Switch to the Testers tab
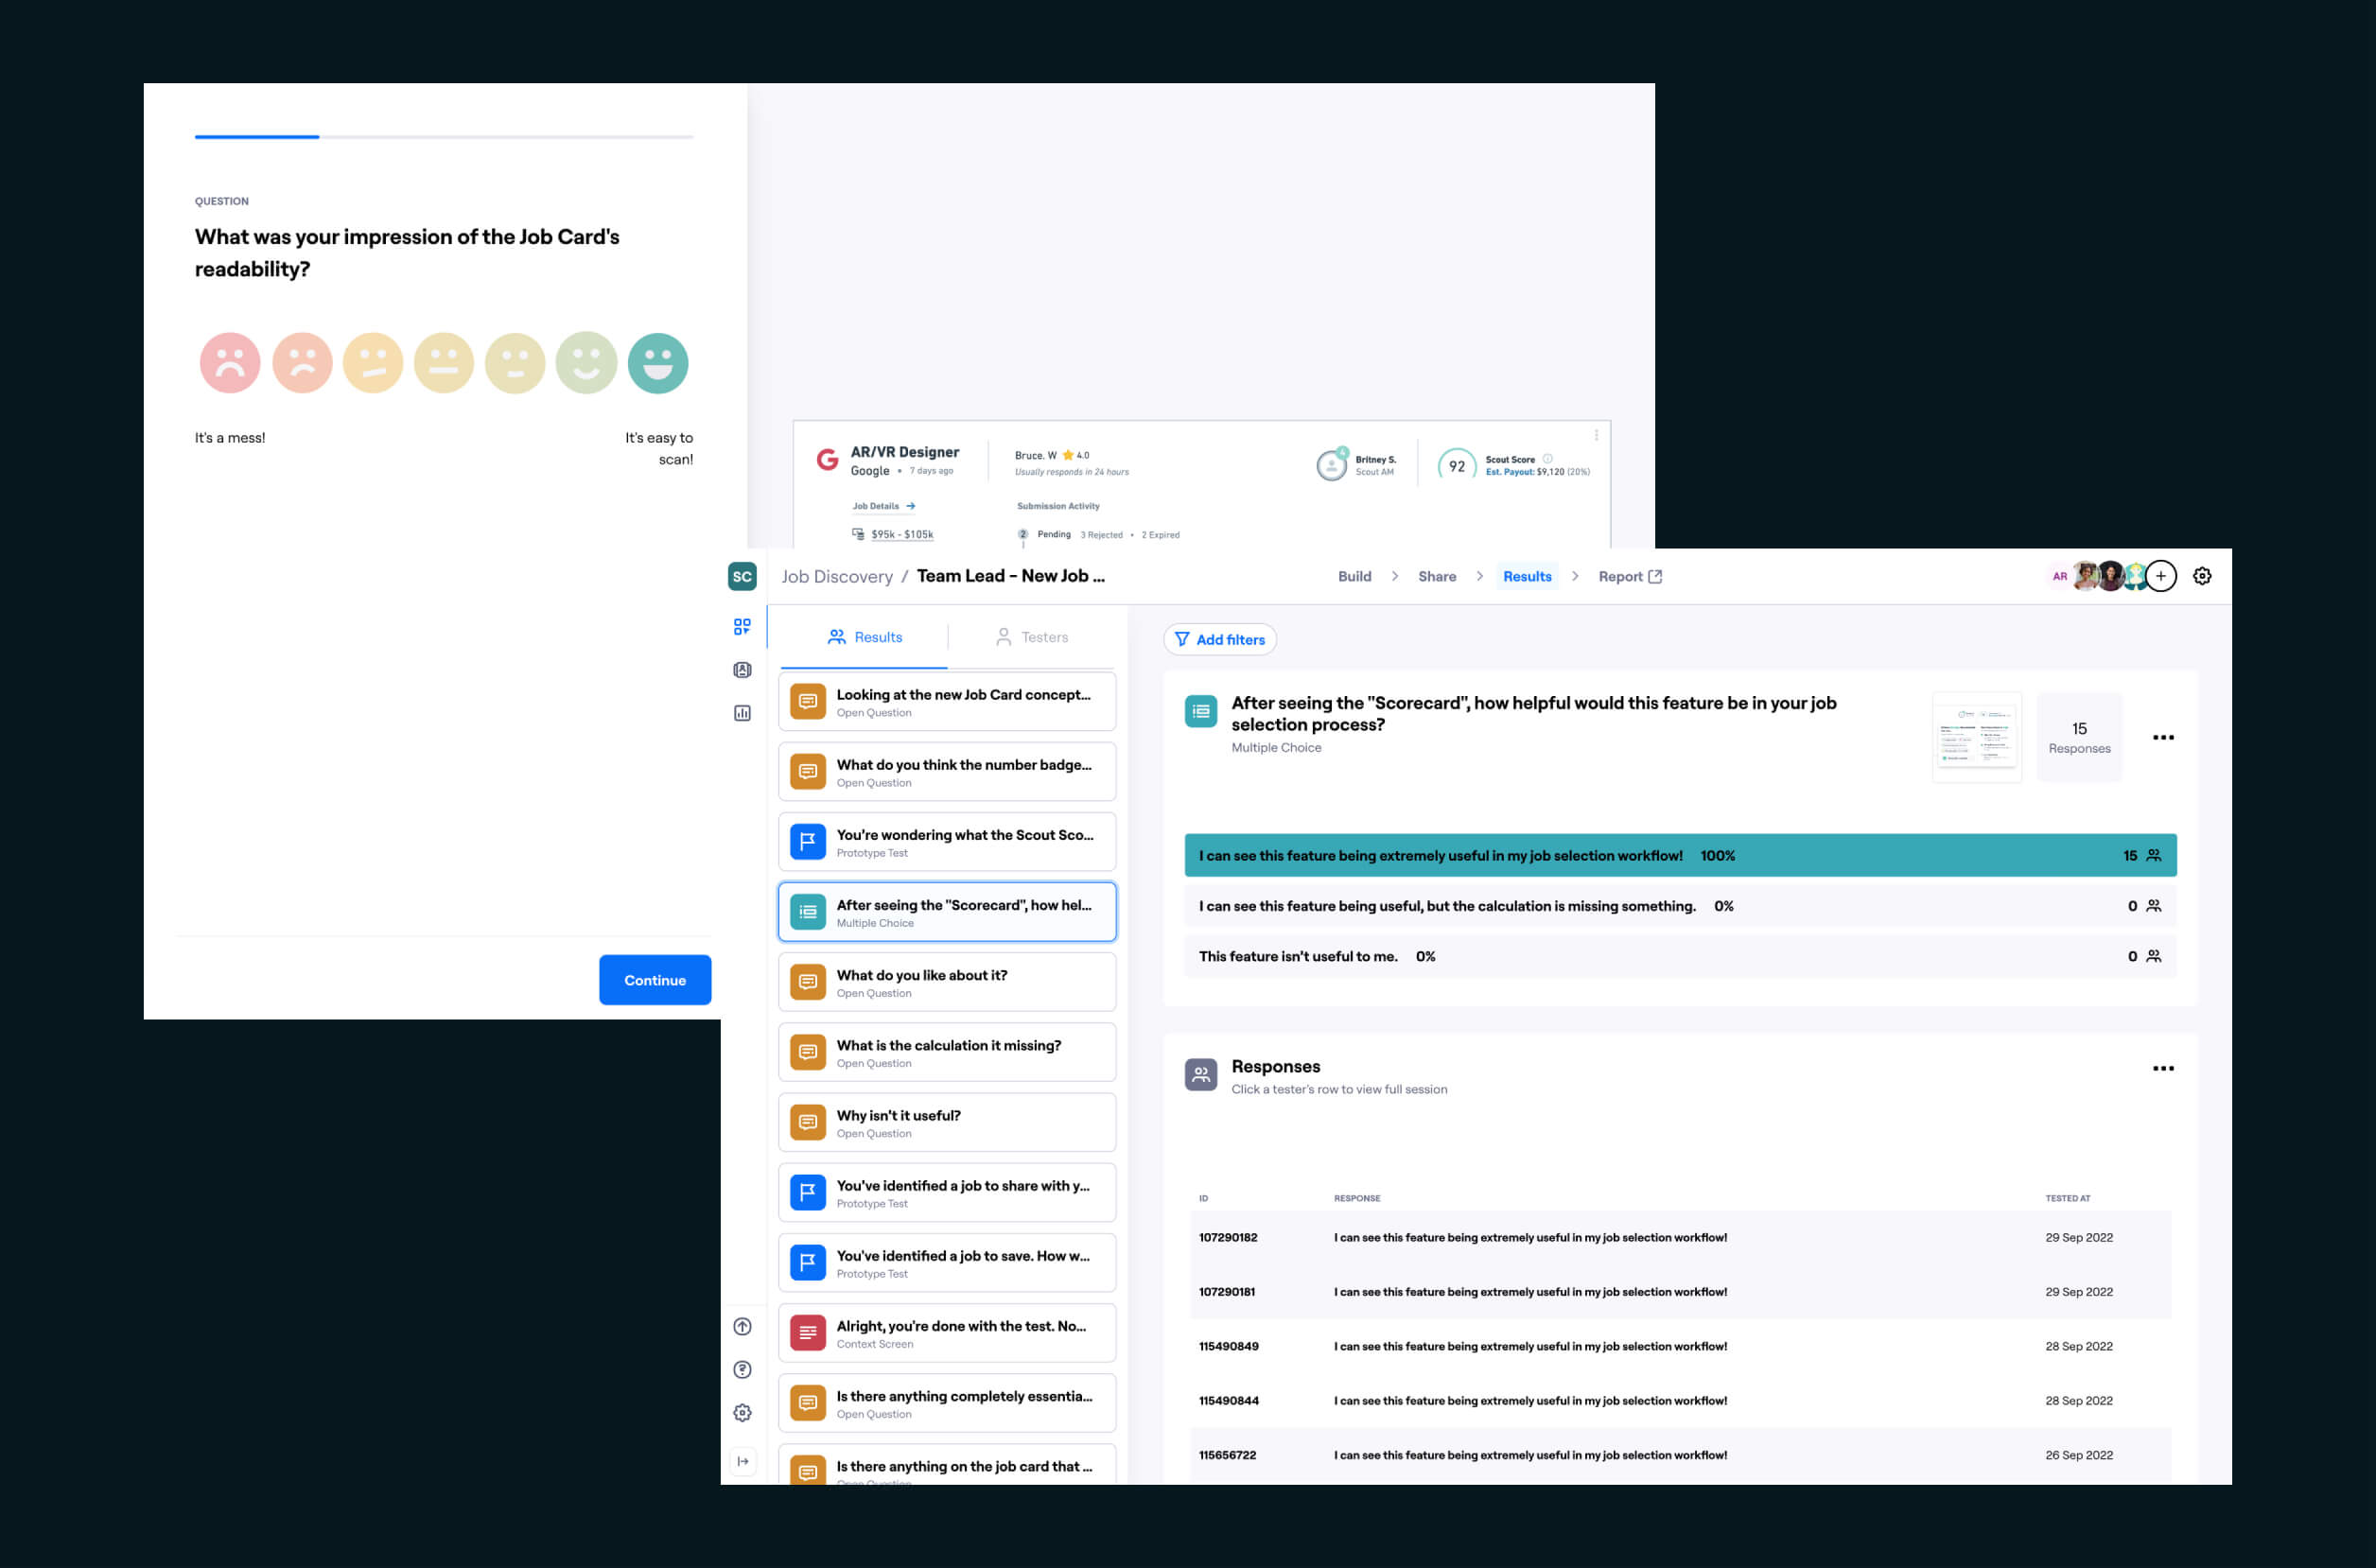The width and height of the screenshot is (2376, 1568). (1032, 637)
